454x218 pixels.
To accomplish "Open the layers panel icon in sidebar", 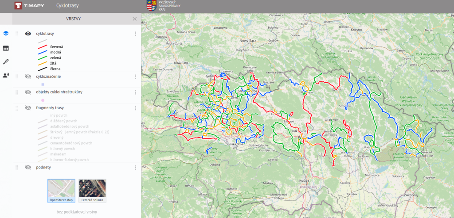I will pos(6,33).
